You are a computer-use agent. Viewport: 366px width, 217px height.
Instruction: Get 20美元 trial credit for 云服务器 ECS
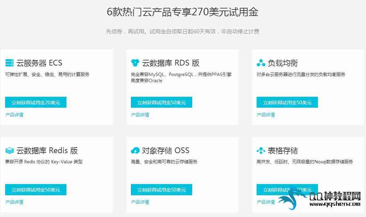pos(36,102)
